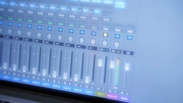183x103 pixels.
Task: Solo the Audio 13 channel
Action: click(x=70, y=84)
